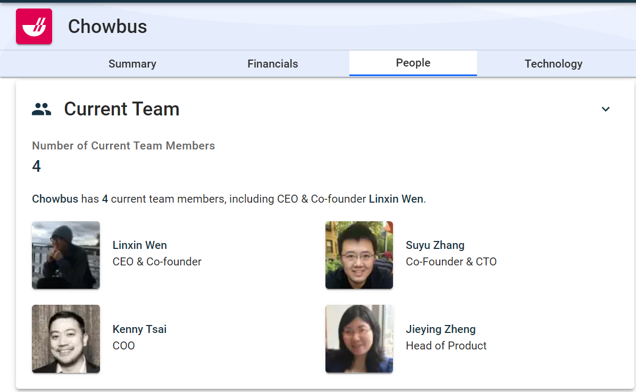Go to the Technology tab
636x392 pixels.
pos(554,64)
